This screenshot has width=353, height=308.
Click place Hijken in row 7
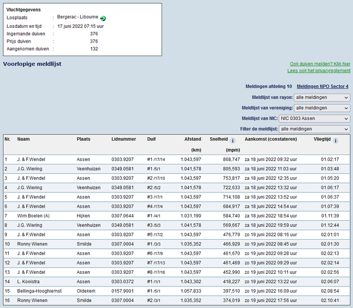[83, 216]
